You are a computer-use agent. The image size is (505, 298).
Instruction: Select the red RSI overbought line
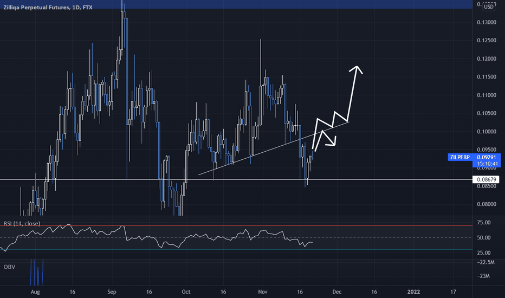236,225
